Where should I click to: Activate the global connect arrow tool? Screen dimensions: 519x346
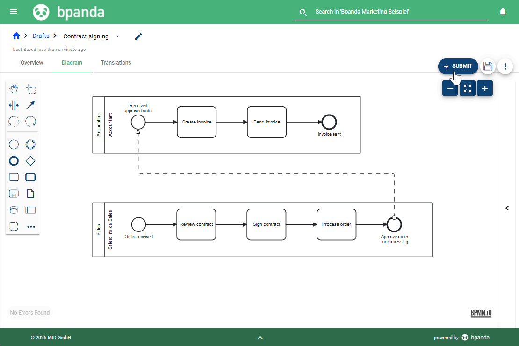[30, 105]
